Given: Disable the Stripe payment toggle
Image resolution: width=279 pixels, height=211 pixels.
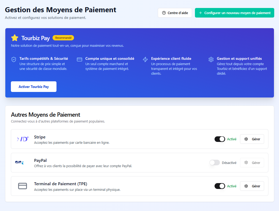Looking at the screenshot, I should 220,139.
